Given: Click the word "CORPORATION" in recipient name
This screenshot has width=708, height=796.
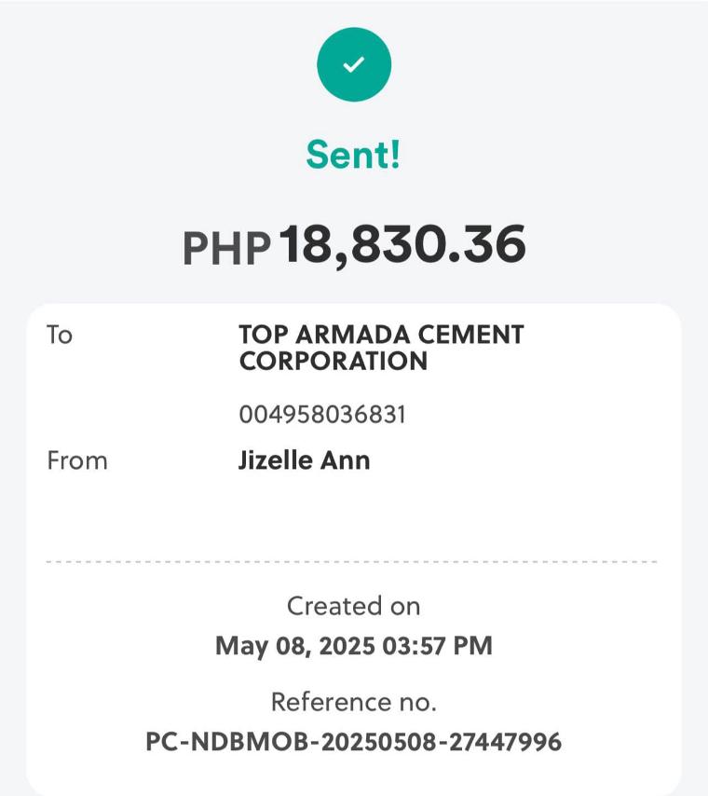Looking at the screenshot, I should point(333,362).
